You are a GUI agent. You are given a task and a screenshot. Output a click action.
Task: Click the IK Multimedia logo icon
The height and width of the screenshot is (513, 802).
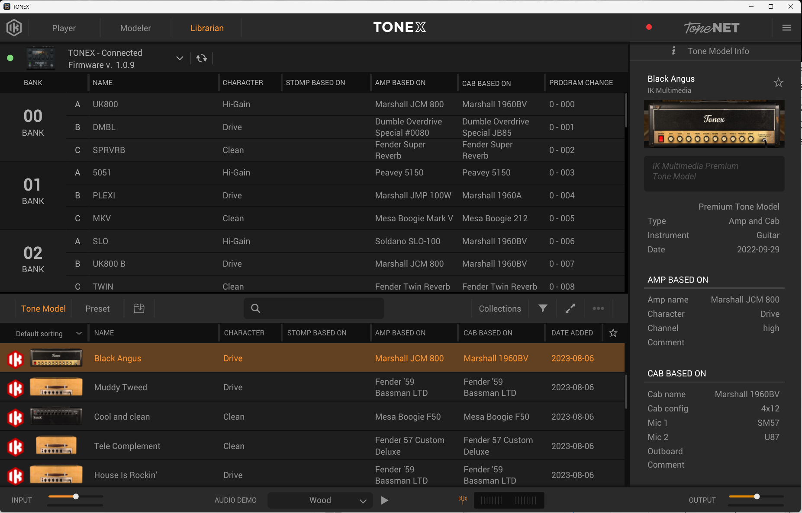(x=14, y=28)
